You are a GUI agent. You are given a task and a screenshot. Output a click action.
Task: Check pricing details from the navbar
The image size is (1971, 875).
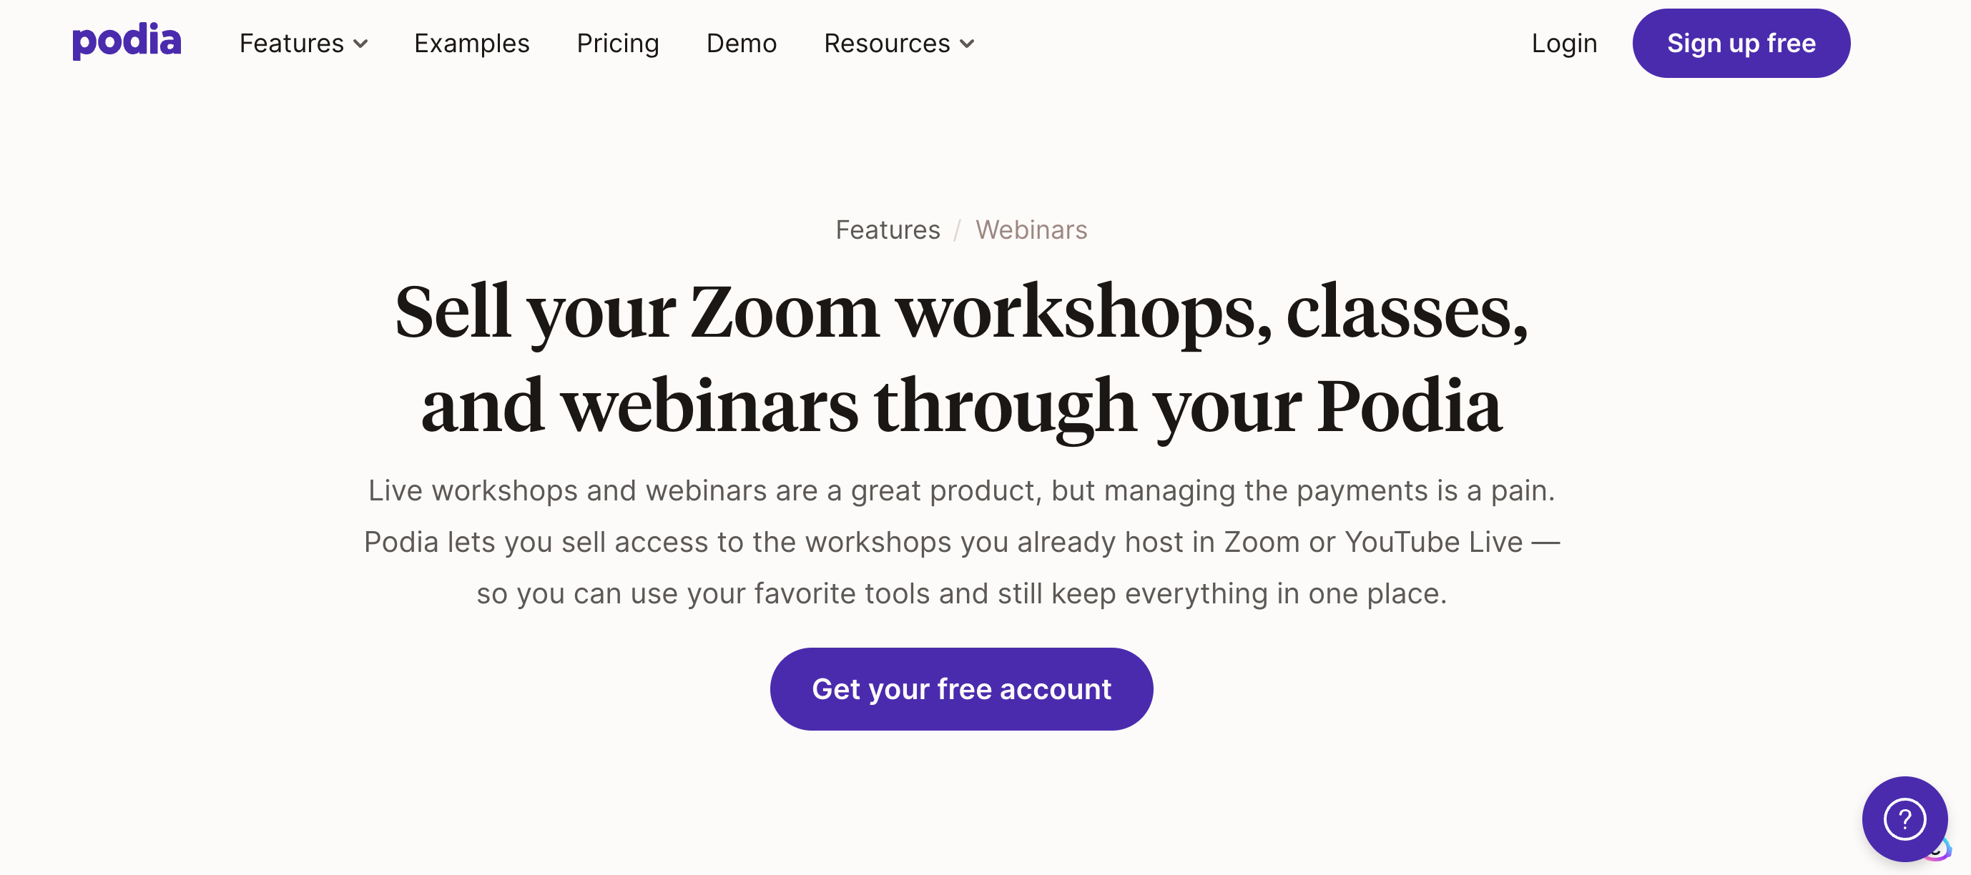[x=618, y=44]
